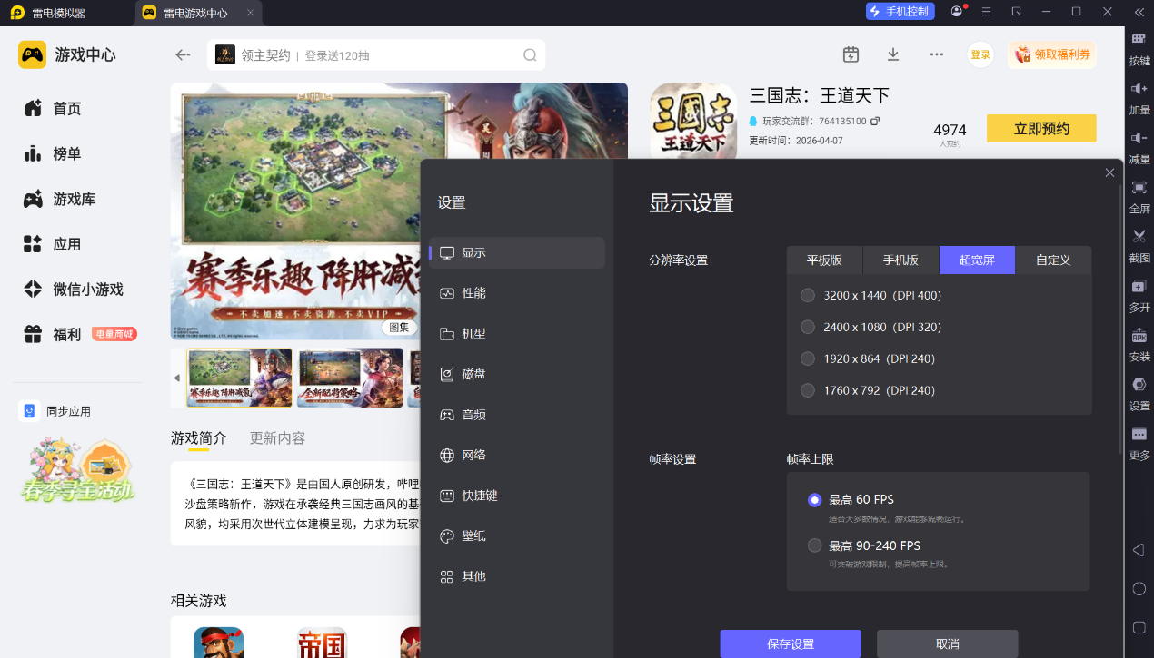Open the multi-instance 多开 tool
1154x658 pixels.
tap(1139, 287)
